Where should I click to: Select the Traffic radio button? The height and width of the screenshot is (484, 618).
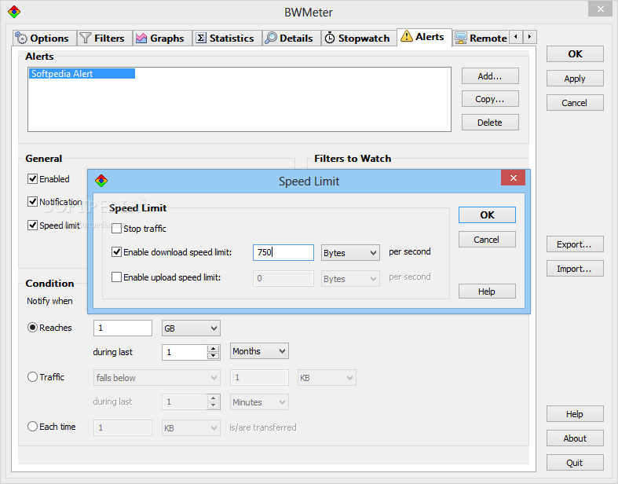pyautogui.click(x=32, y=376)
